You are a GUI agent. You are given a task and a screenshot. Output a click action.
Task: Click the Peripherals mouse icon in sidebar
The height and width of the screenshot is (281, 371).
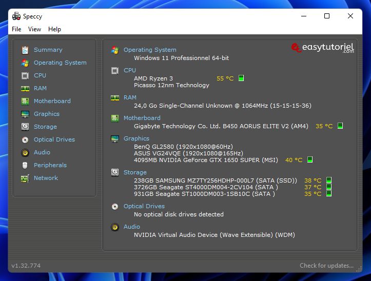pyautogui.click(x=25, y=165)
